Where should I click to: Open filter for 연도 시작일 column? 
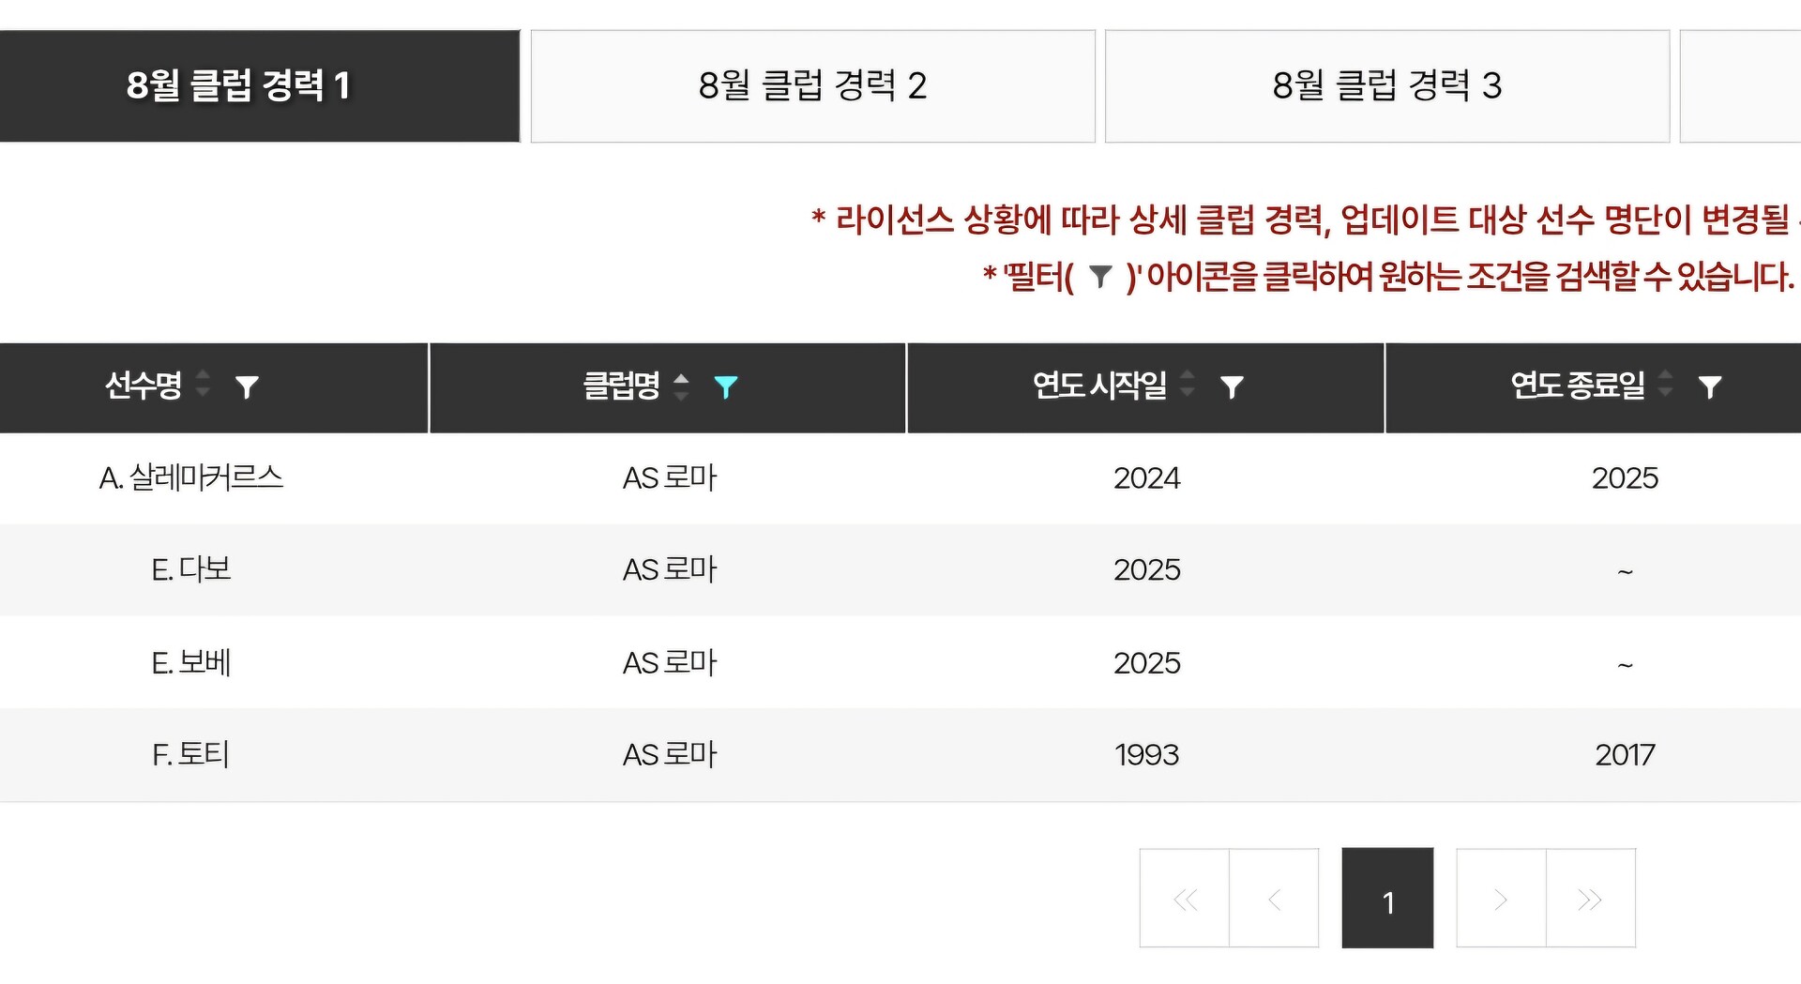pos(1232,387)
